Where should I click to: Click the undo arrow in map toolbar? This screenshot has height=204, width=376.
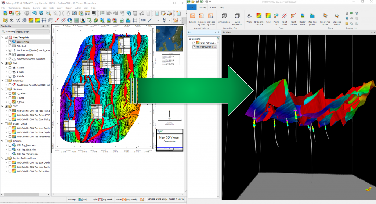[x=109, y=13]
